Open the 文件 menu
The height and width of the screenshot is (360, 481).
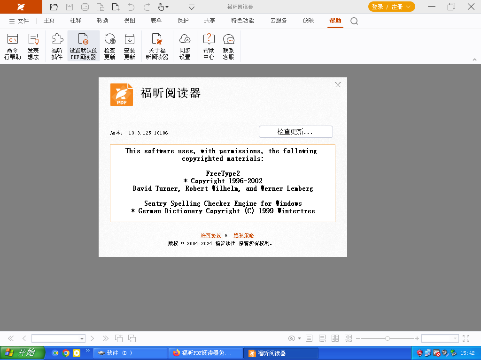(19, 21)
